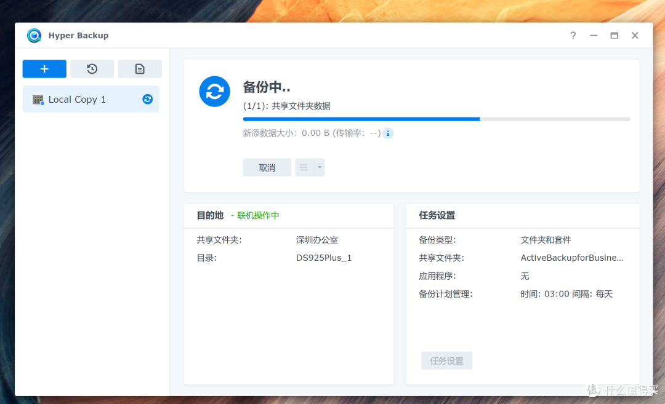Viewport: 665px width, 404px height.
Task: Open the backup version history icon
Action: tap(92, 69)
